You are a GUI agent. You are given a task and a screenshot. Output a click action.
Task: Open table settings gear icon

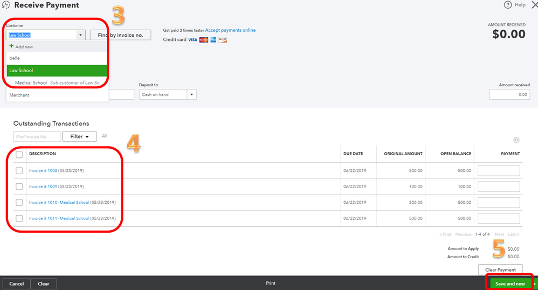pyautogui.click(x=516, y=140)
